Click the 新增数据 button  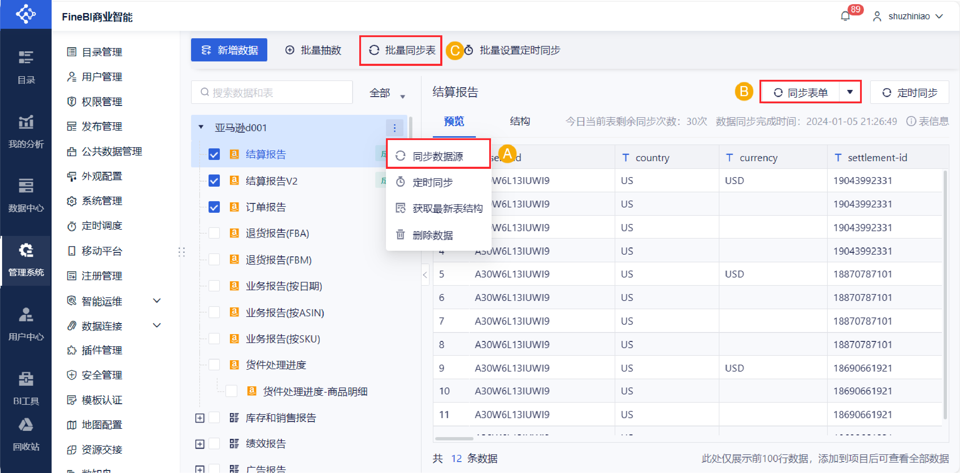pos(229,50)
